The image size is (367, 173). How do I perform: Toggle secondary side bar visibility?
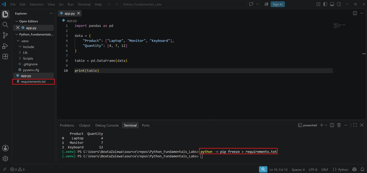click(x=339, y=4)
